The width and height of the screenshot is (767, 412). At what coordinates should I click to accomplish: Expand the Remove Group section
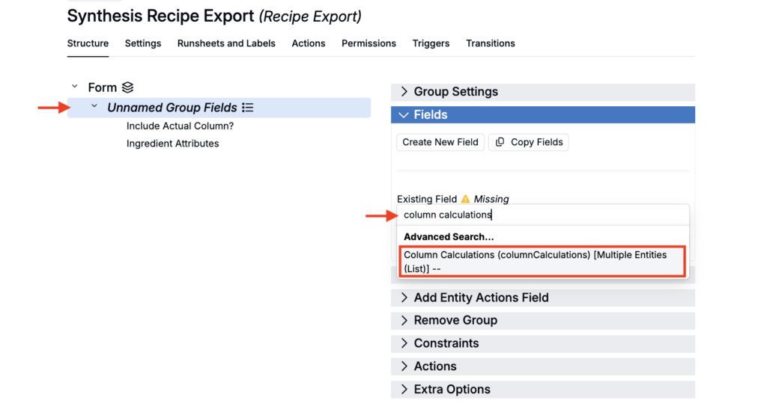coord(404,321)
